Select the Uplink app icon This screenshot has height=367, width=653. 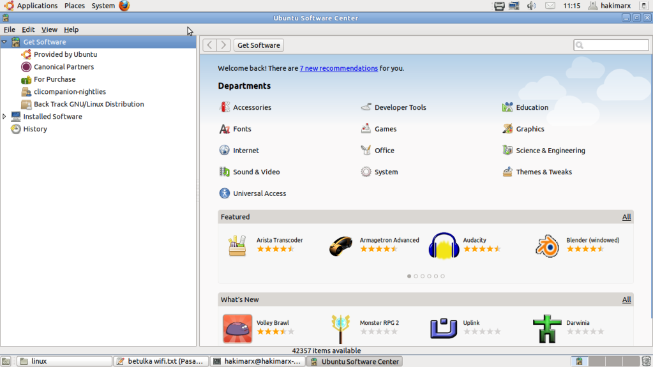(x=444, y=329)
